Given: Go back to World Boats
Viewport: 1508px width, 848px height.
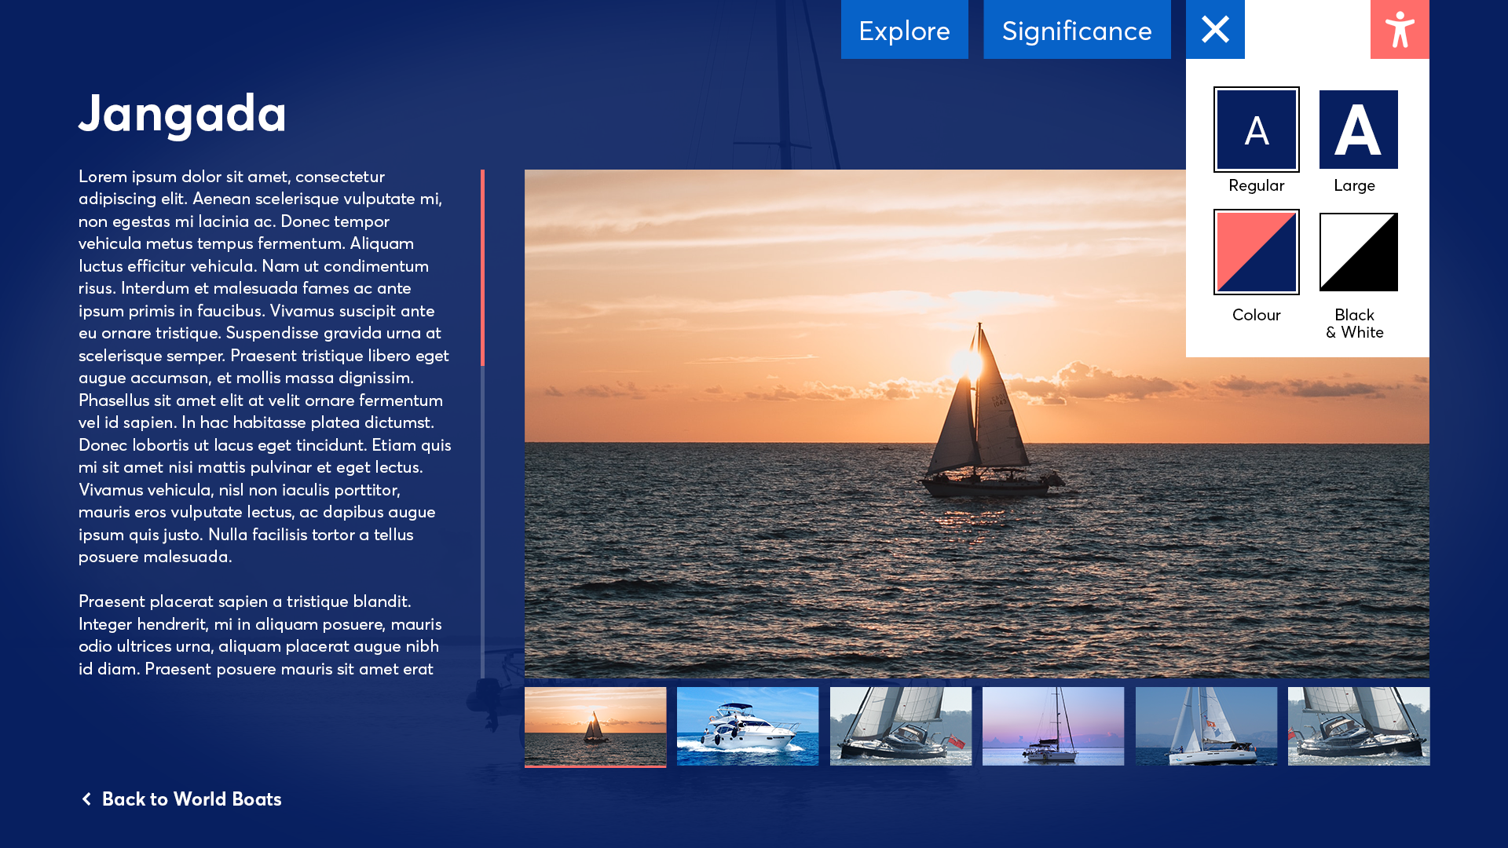Looking at the screenshot, I should pos(191,799).
